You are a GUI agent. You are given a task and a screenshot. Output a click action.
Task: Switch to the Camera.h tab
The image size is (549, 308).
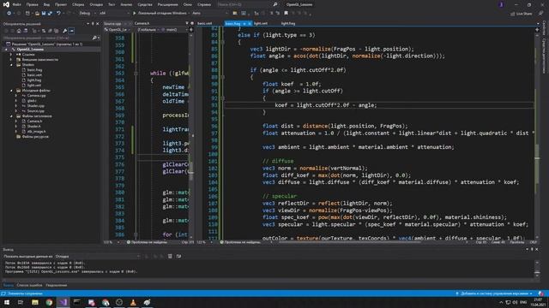click(142, 23)
